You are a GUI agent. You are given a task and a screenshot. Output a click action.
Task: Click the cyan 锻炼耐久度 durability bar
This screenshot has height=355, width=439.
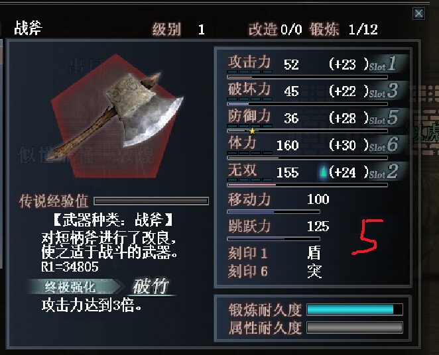(x=355, y=309)
